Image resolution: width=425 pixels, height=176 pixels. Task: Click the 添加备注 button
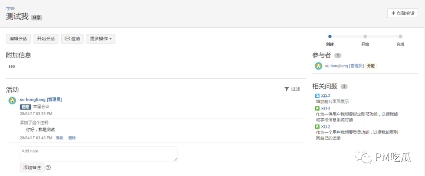[x=32, y=168]
